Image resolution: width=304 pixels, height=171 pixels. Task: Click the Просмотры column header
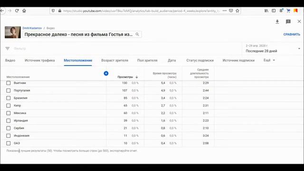[x=125, y=77]
